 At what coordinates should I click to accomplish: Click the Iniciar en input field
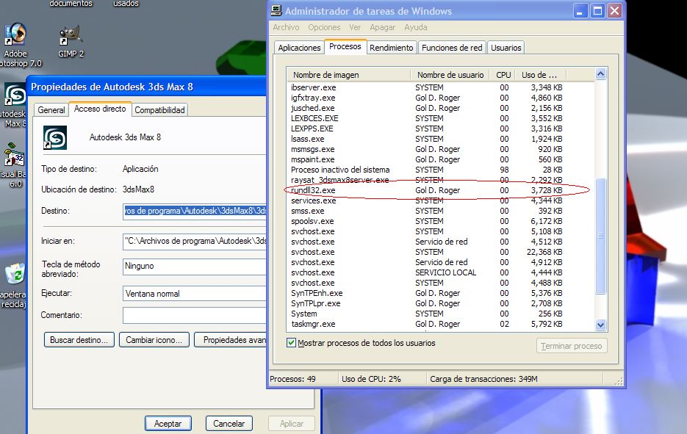click(x=195, y=242)
